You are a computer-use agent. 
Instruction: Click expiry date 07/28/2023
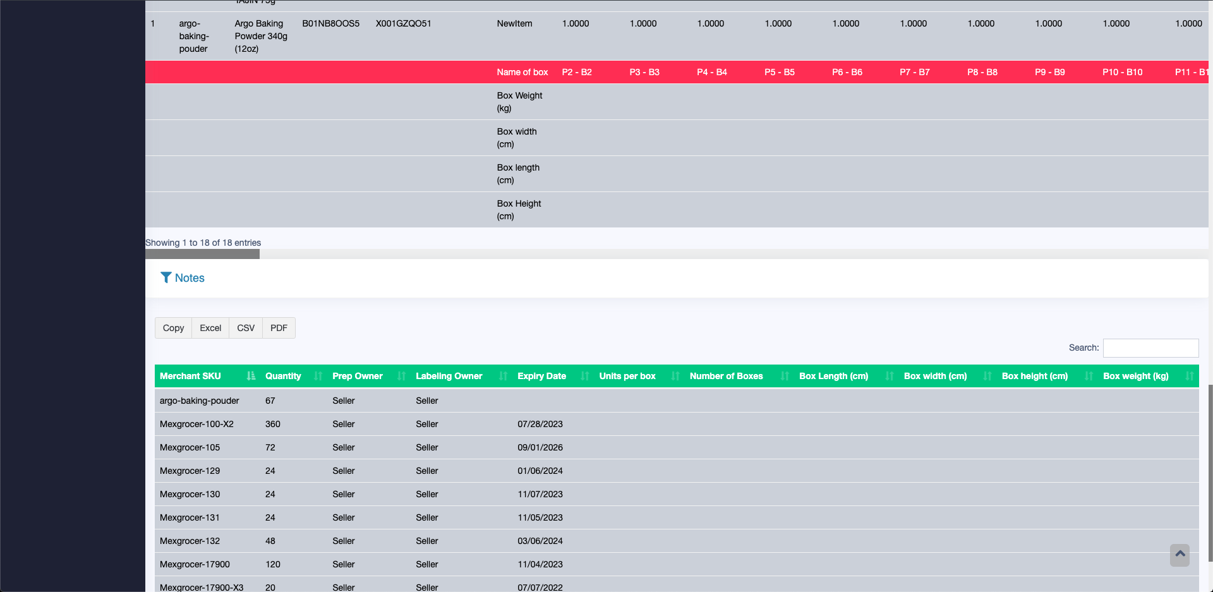[540, 424]
